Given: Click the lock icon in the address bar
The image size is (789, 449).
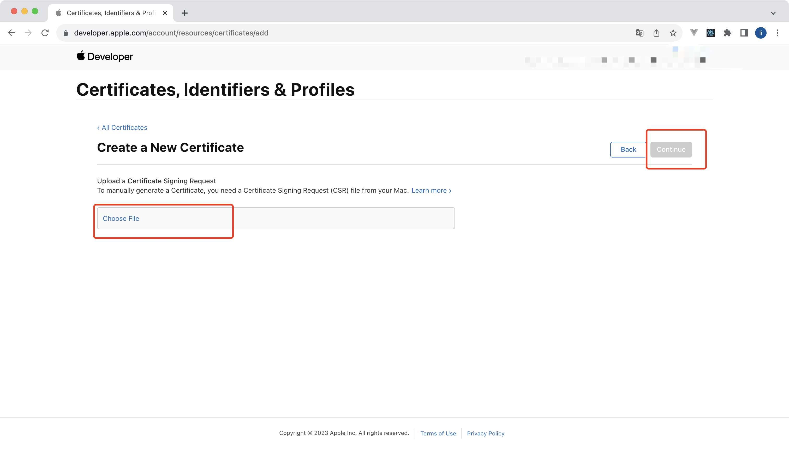Looking at the screenshot, I should pos(65,33).
